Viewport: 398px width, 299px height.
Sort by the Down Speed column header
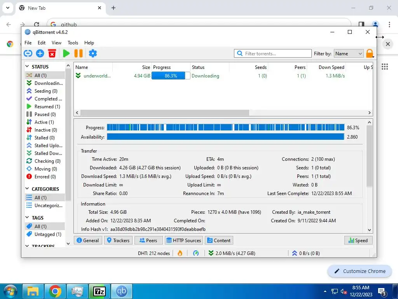(326, 67)
